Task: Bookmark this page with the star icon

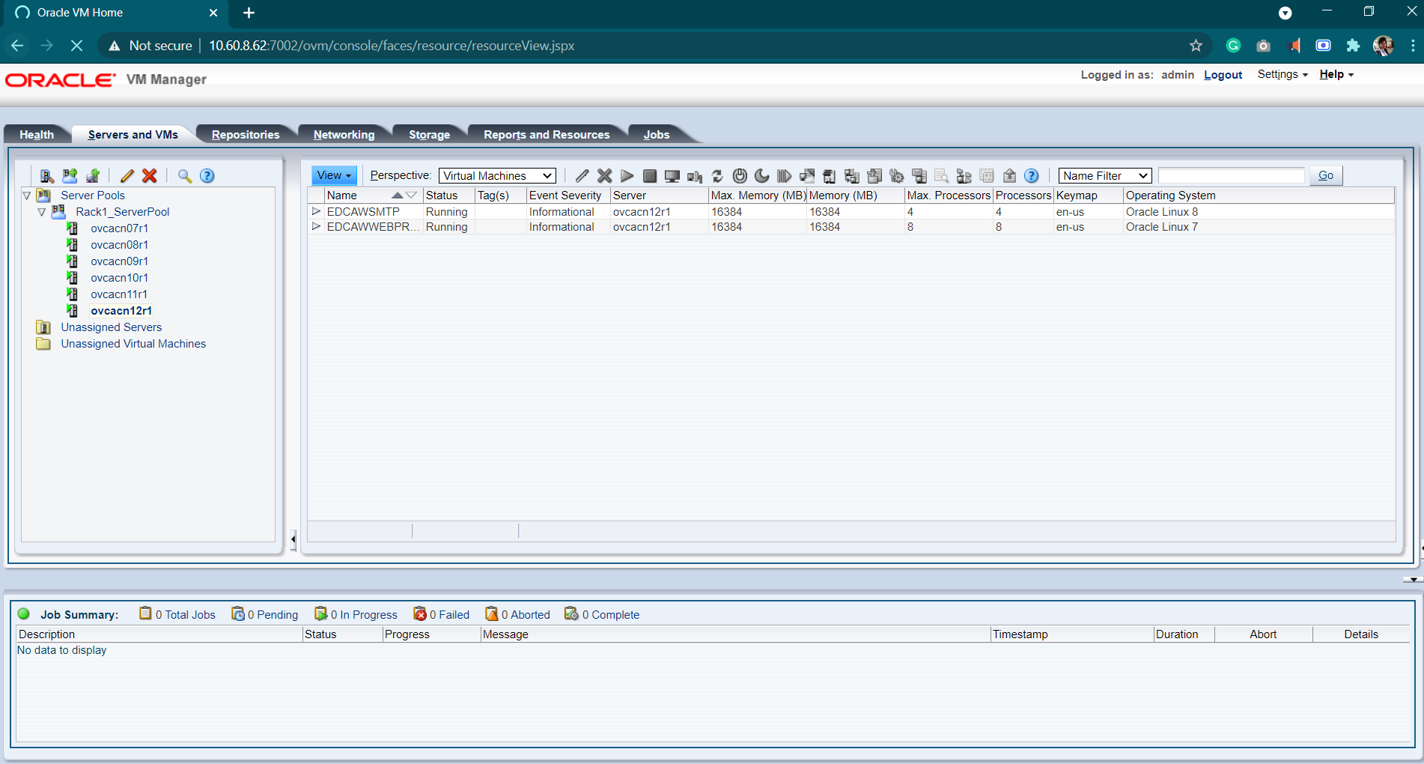Action: click(1196, 46)
